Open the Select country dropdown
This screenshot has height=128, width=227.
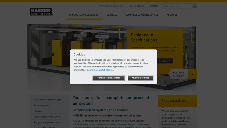[138, 6]
